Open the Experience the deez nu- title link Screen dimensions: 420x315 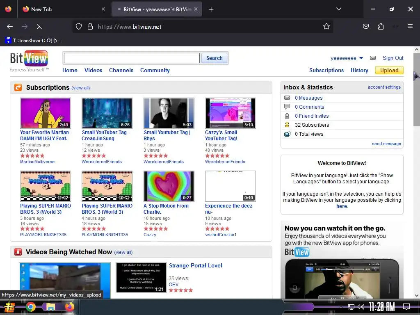228,209
